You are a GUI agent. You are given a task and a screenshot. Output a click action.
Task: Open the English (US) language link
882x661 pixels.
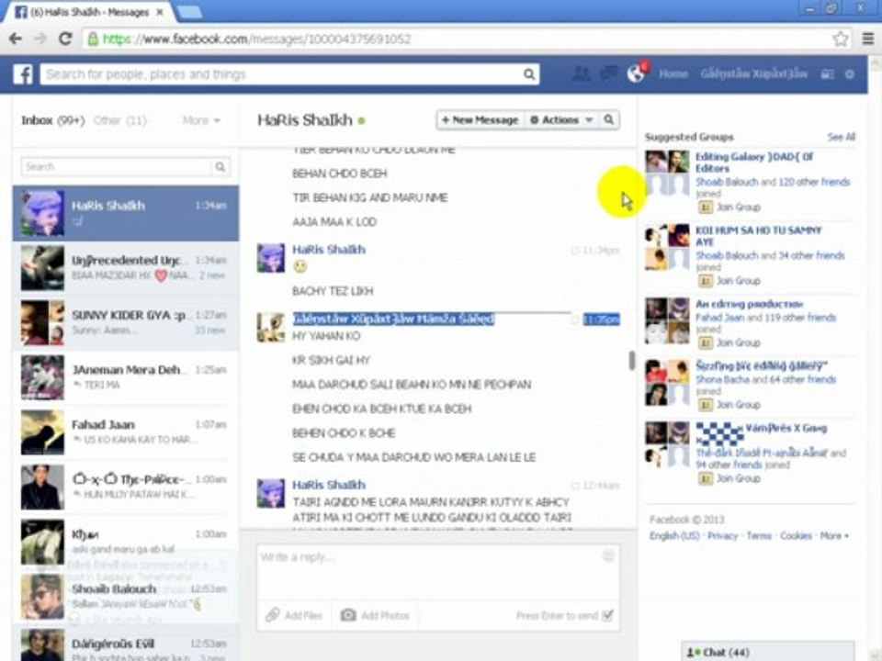pos(674,535)
